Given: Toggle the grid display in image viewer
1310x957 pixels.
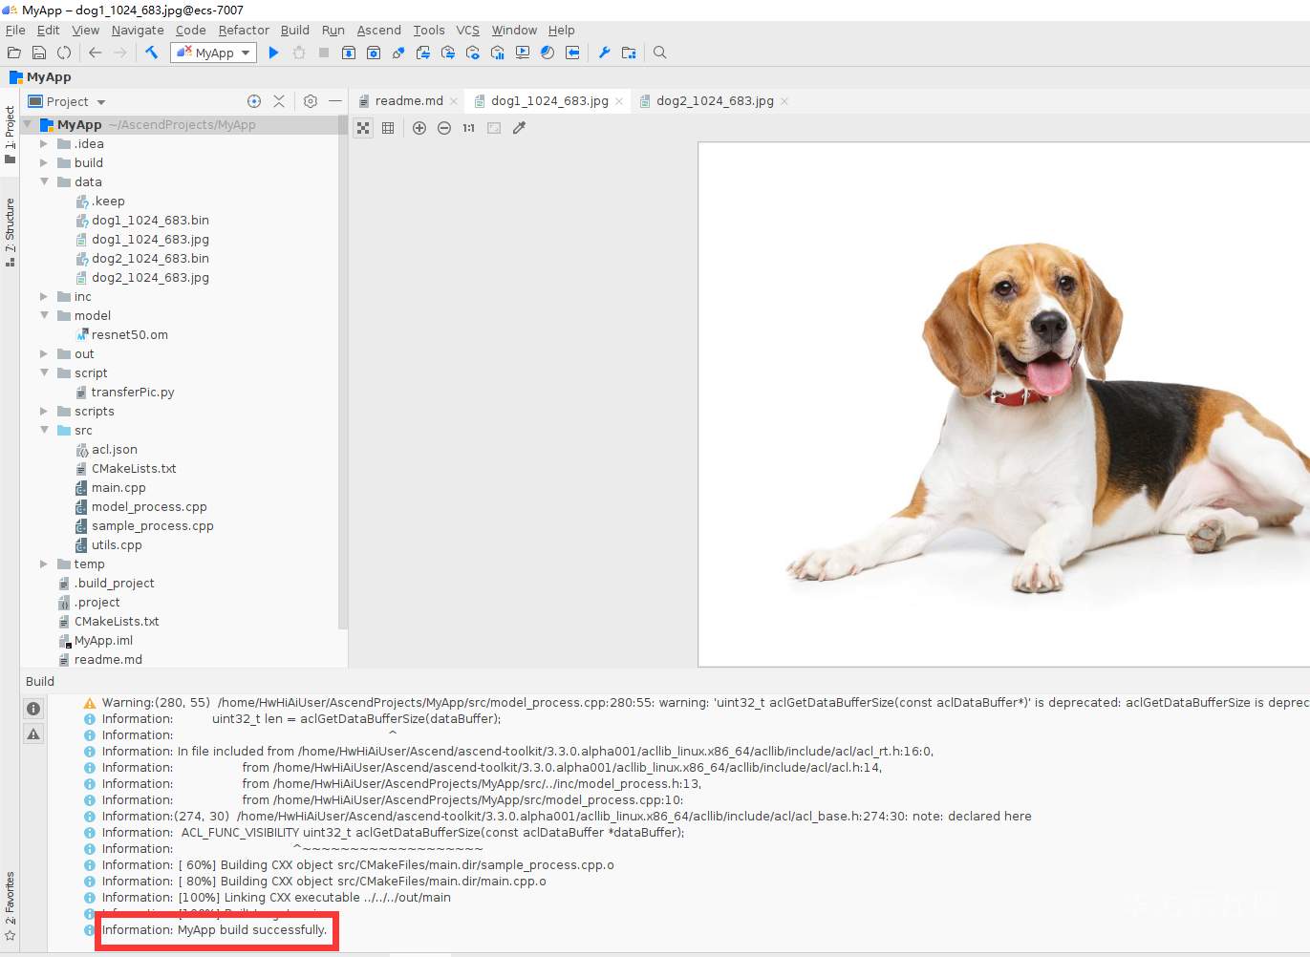Looking at the screenshot, I should pyautogui.click(x=388, y=128).
